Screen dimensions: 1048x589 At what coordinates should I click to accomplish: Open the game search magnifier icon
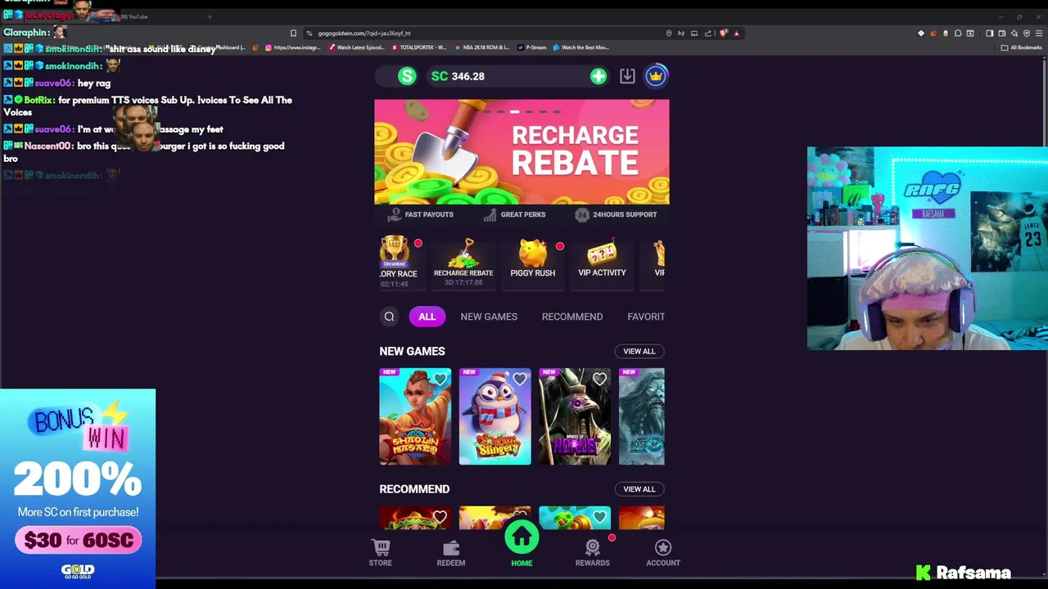[390, 317]
